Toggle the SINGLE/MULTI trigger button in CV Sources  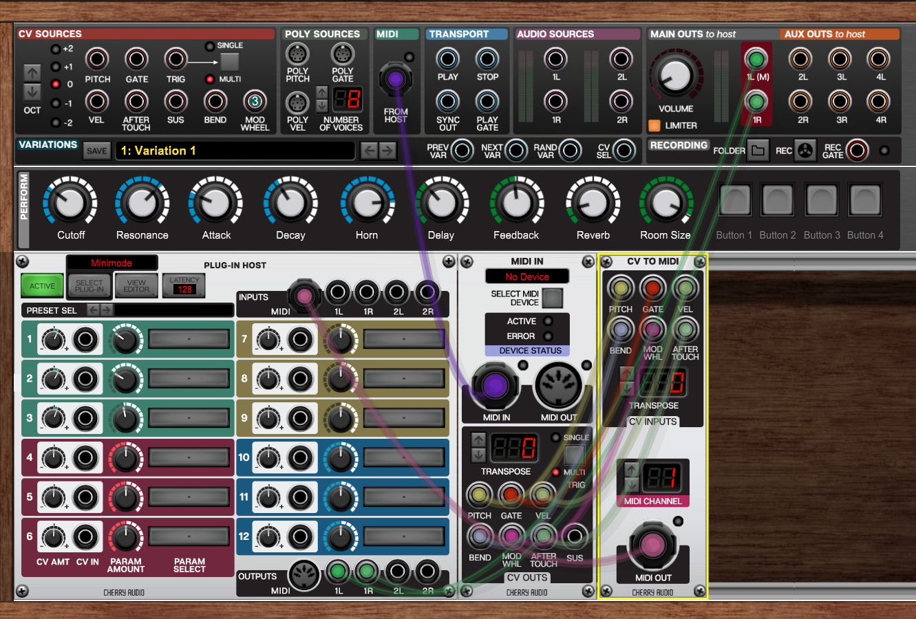pos(229,62)
